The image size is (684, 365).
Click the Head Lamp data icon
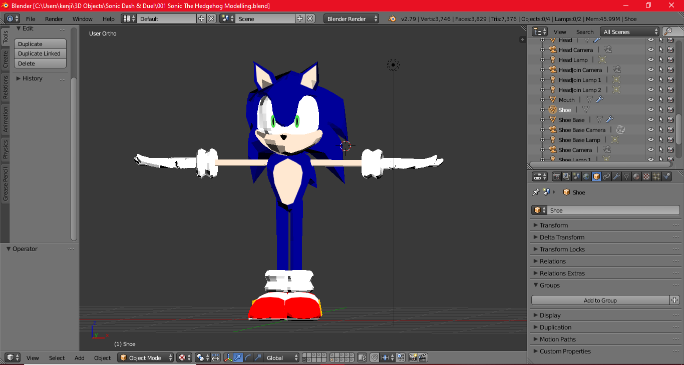602,59
